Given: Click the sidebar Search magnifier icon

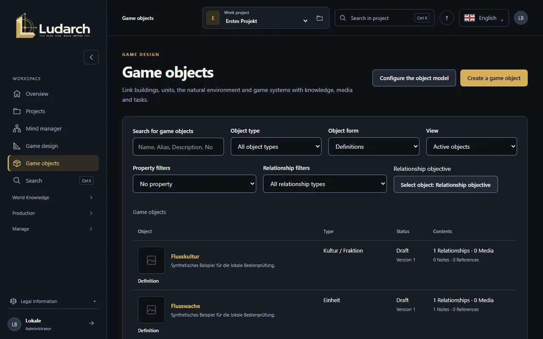Looking at the screenshot, I should tap(17, 181).
